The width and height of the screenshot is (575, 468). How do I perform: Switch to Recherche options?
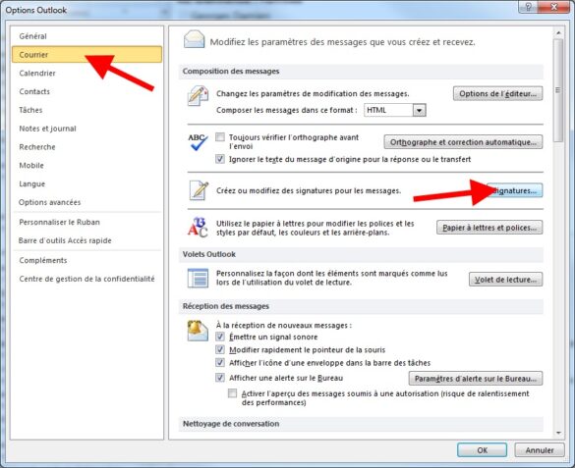[86, 147]
